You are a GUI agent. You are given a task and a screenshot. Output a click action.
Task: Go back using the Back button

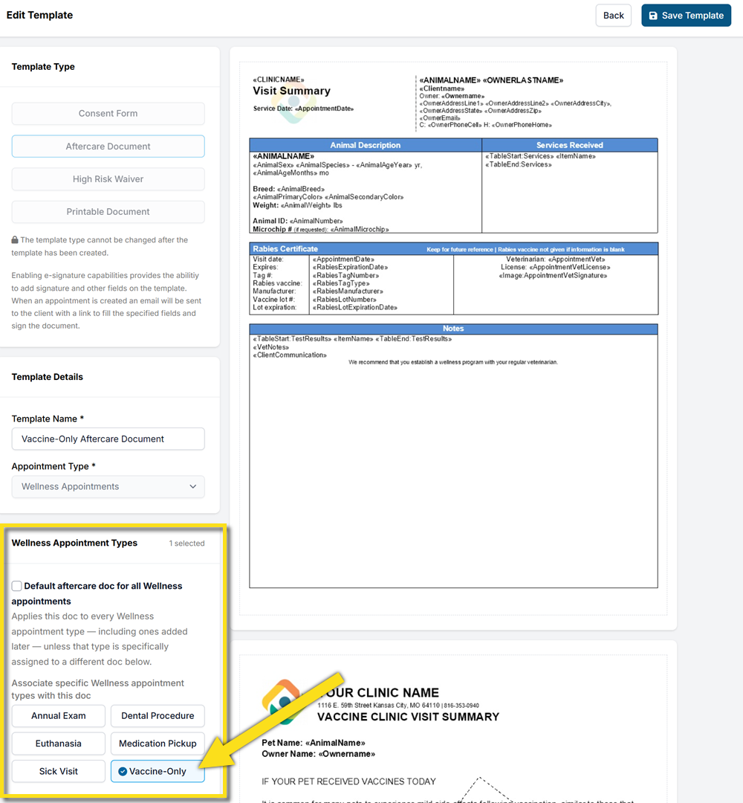coord(613,16)
